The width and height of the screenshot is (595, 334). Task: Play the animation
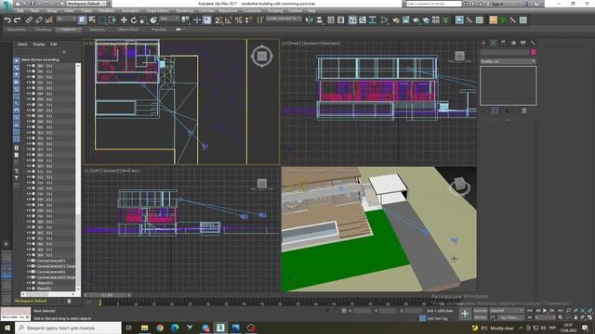pyautogui.click(x=545, y=311)
